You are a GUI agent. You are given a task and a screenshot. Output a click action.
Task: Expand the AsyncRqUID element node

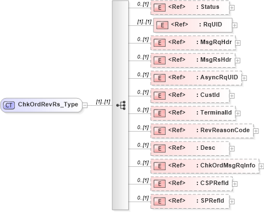(x=244, y=78)
